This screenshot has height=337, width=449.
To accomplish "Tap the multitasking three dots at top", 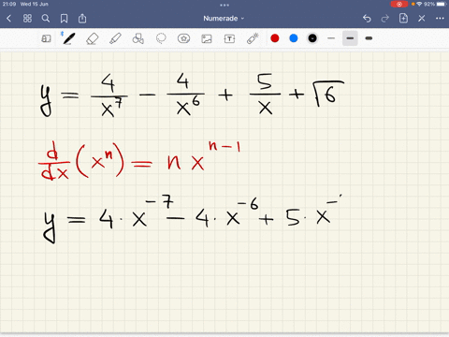I will pos(224,5).
